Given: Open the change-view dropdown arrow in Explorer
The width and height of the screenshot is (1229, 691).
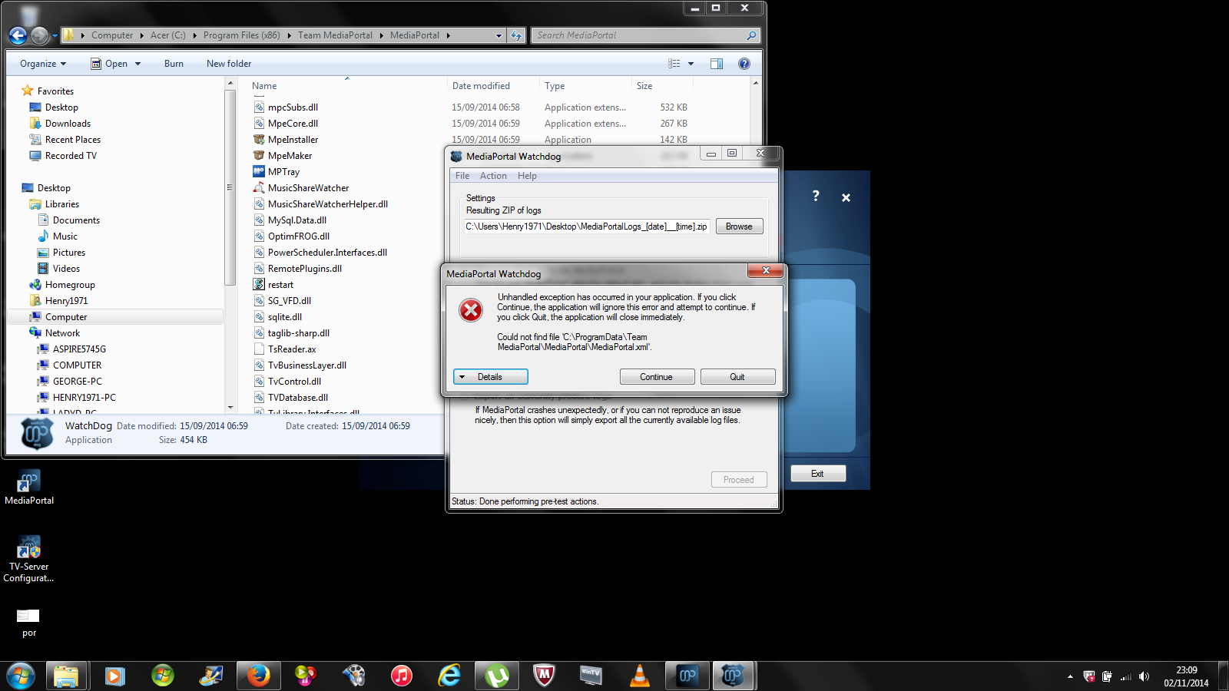Looking at the screenshot, I should pos(691,64).
